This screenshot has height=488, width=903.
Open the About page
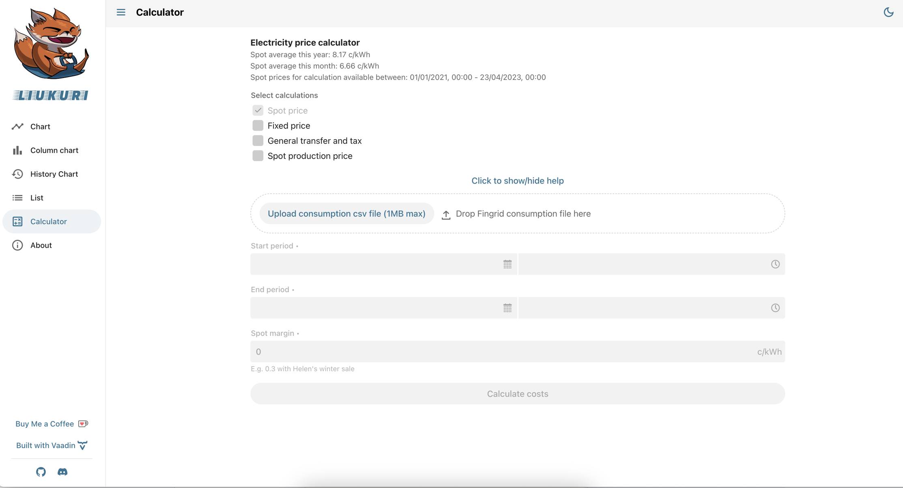click(41, 245)
